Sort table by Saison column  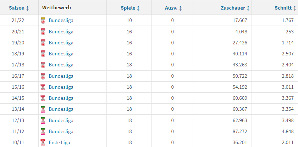pos(19,8)
